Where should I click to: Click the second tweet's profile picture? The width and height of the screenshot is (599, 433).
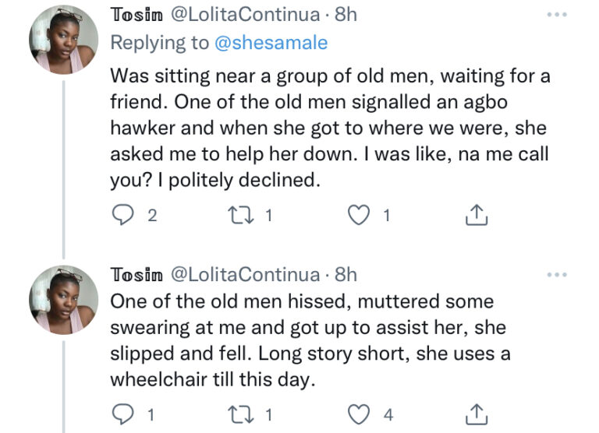(63, 298)
